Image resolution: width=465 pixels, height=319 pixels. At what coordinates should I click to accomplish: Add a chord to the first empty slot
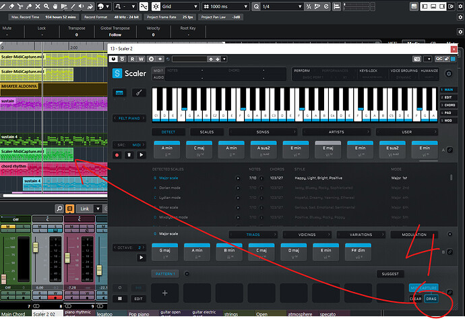point(165,293)
